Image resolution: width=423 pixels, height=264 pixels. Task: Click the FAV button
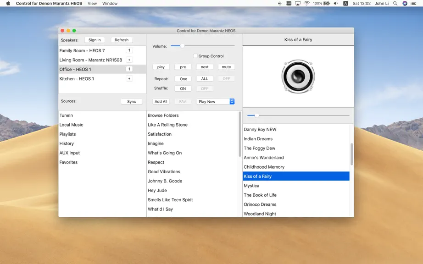click(183, 101)
